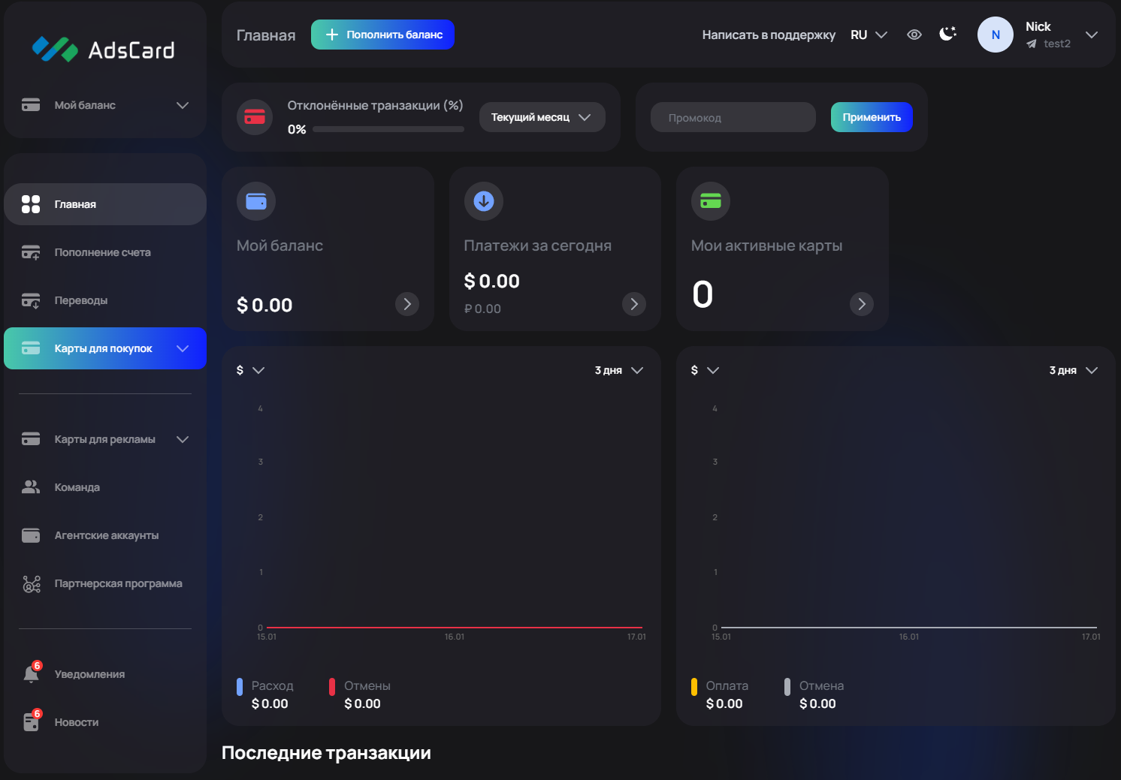Screen dimensions: 1121x780
Task: Click the Главная four-squares icon
Action: pyautogui.click(x=31, y=204)
